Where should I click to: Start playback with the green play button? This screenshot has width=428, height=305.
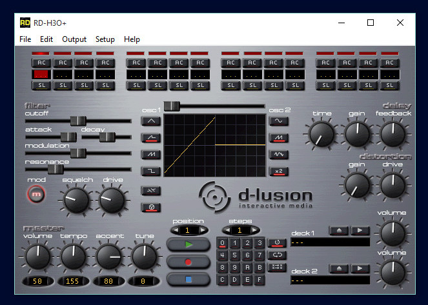click(x=189, y=244)
